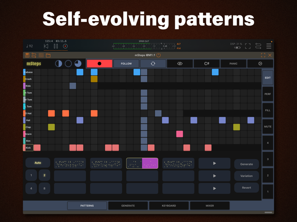Viewport: 297px width, 222px height.
Task: Select the Ride track label
Action: [28, 86]
